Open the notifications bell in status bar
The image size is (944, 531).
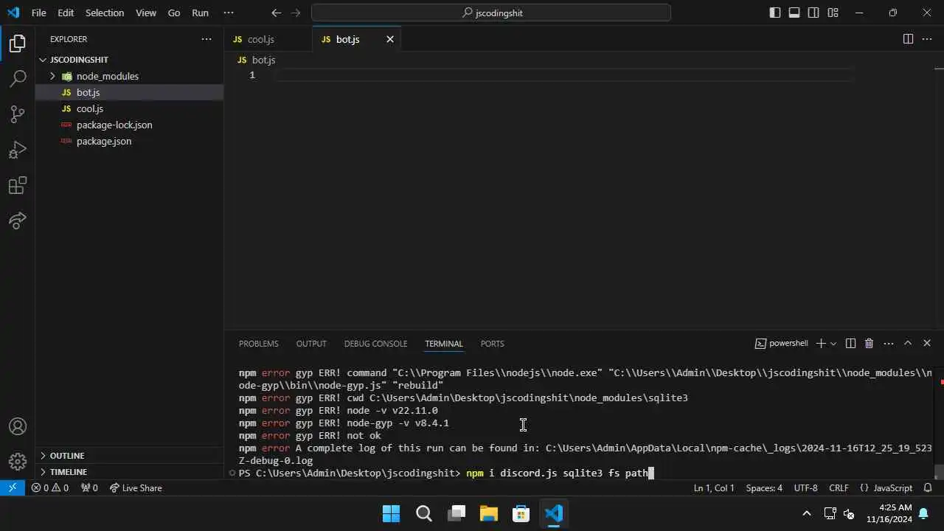click(928, 488)
